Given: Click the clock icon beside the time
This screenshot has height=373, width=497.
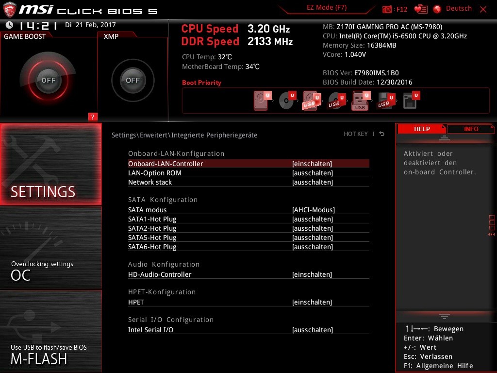Looking at the screenshot, I should pos(9,25).
